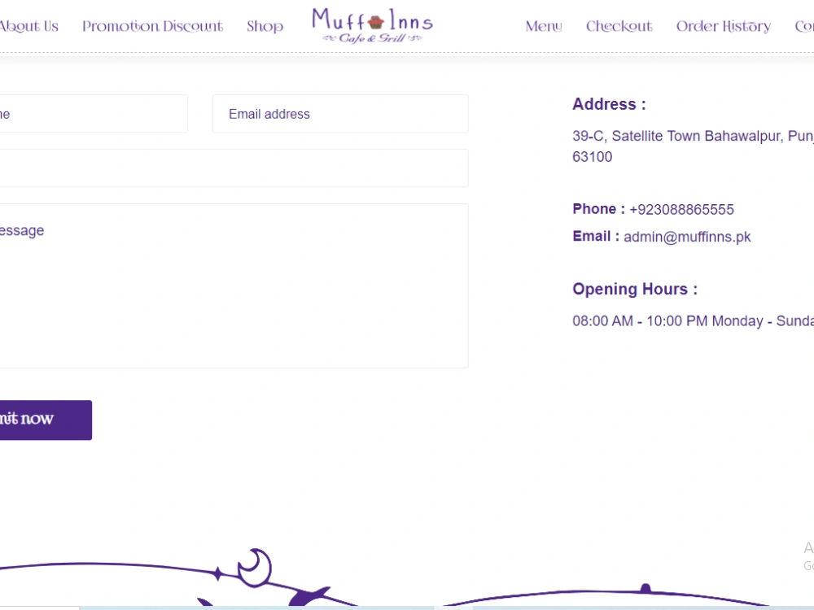
Task: Open the Shop menu item
Action: (x=265, y=27)
